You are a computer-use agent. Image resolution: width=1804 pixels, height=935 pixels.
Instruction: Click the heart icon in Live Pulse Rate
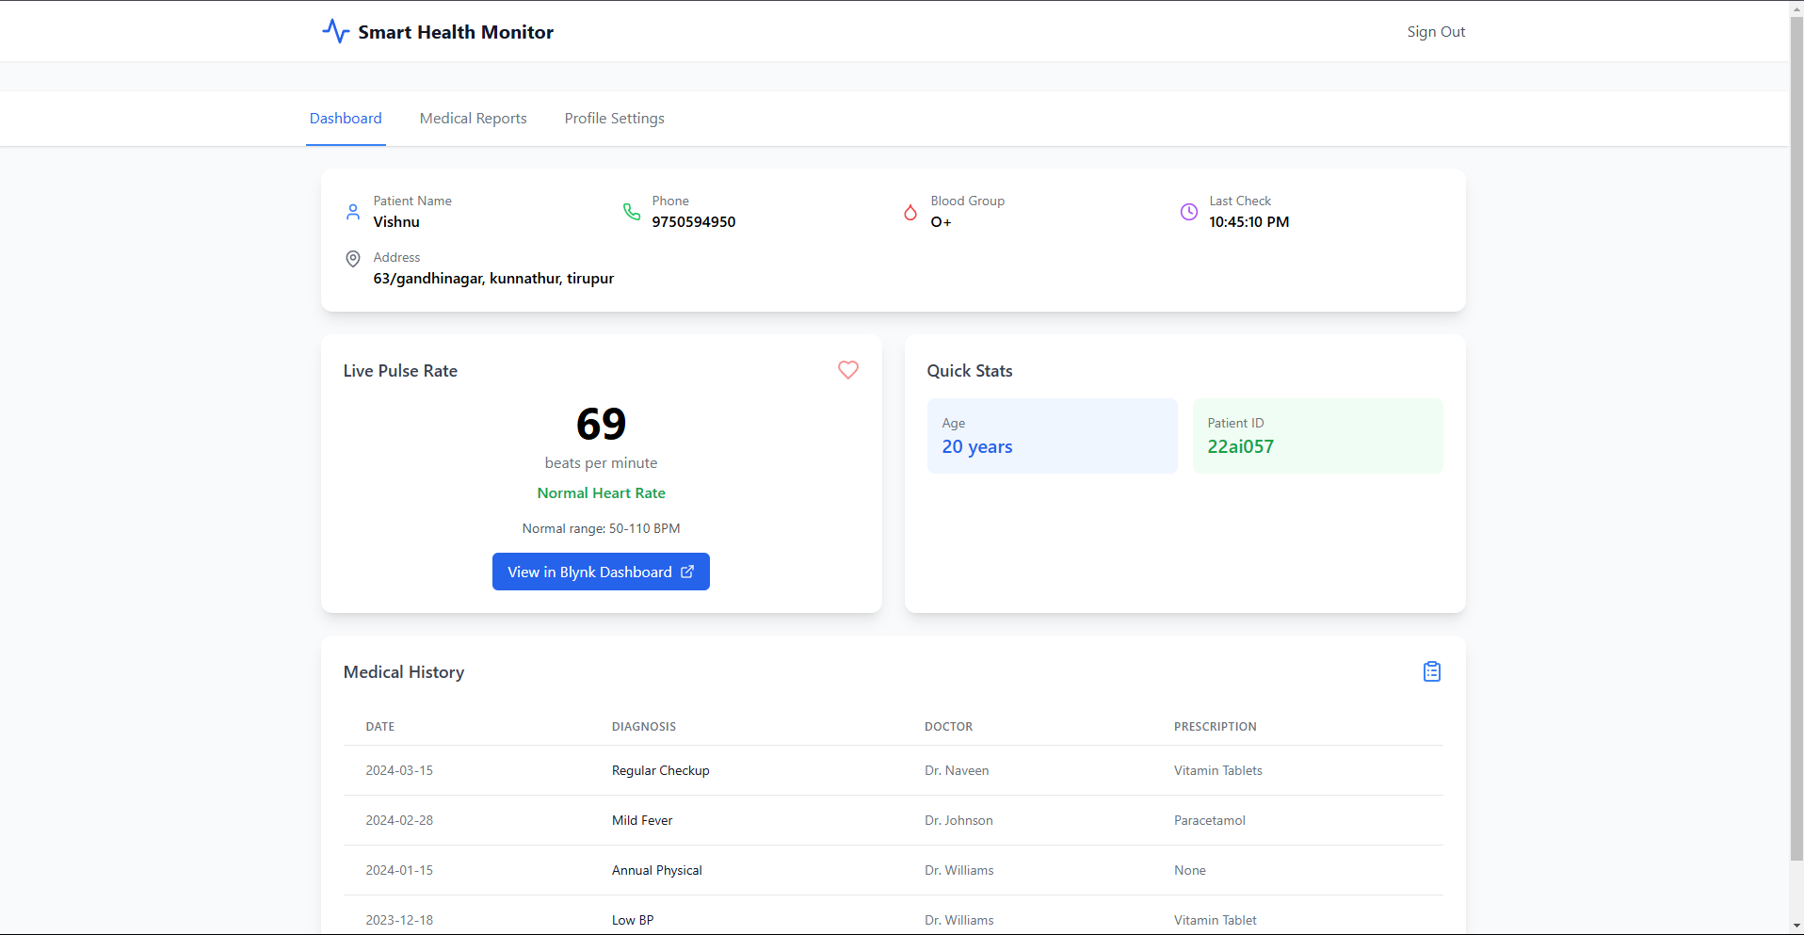pyautogui.click(x=848, y=370)
